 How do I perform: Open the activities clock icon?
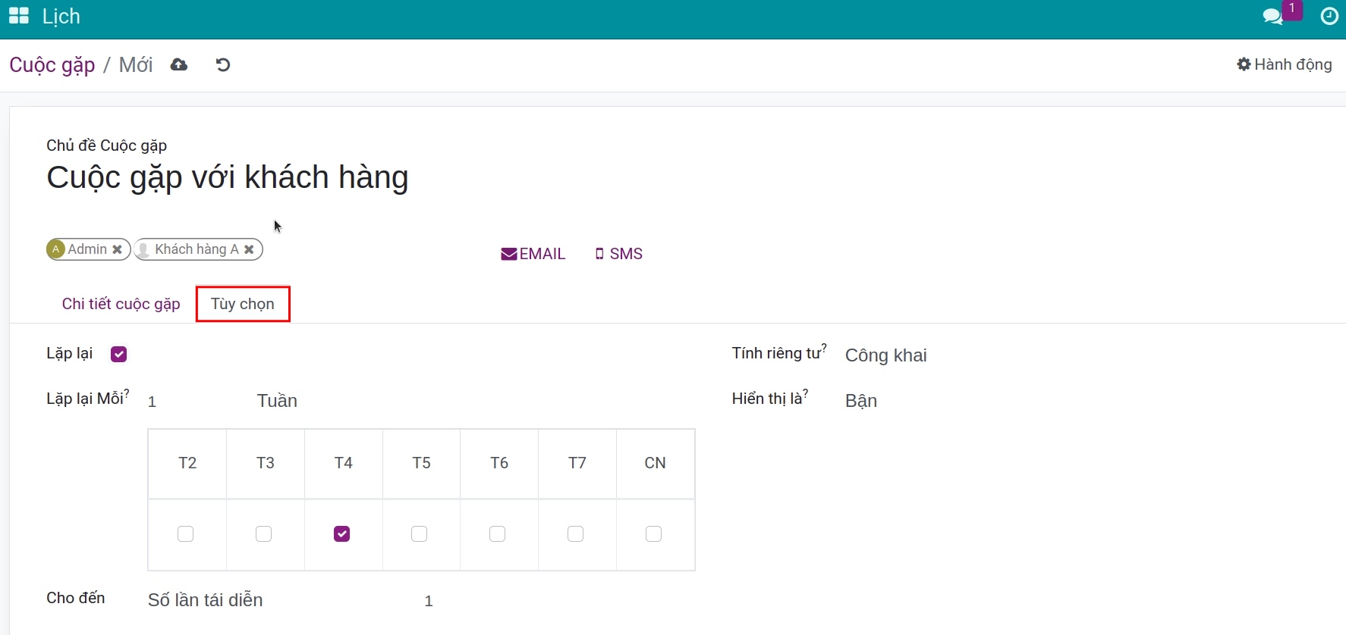pos(1329,17)
